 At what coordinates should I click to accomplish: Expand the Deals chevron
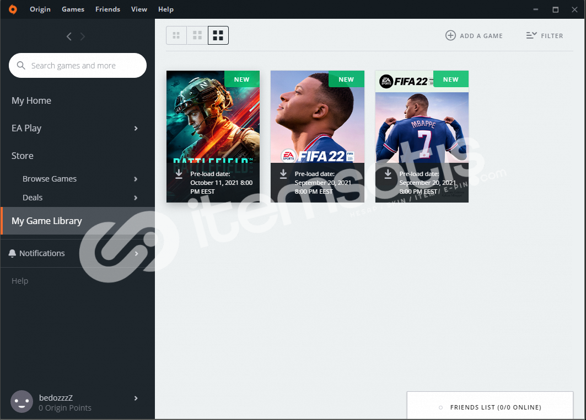click(136, 198)
